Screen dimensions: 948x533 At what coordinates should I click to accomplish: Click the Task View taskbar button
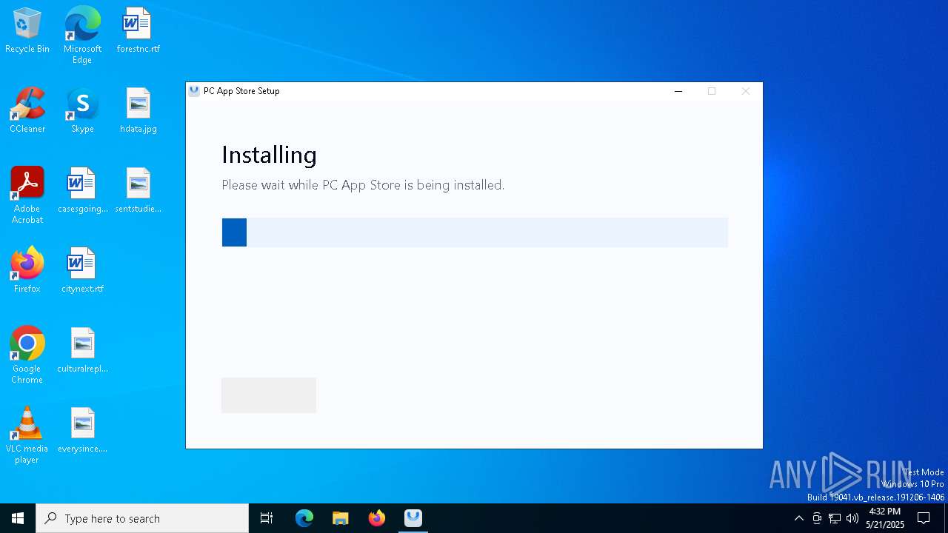coord(267,518)
